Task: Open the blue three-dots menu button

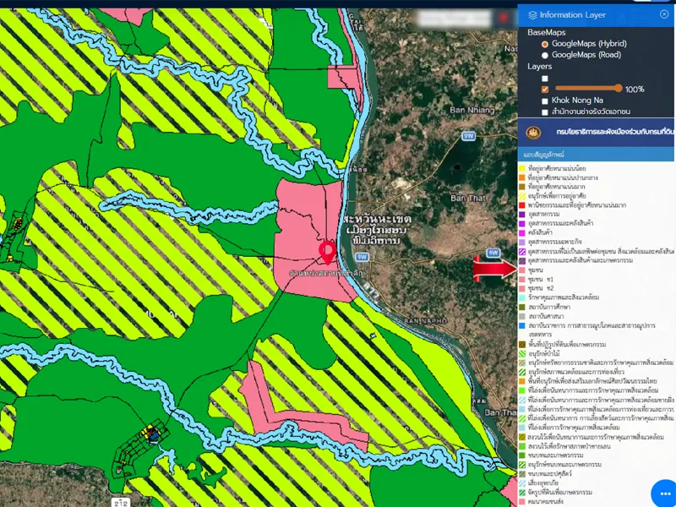Action: pyautogui.click(x=664, y=493)
